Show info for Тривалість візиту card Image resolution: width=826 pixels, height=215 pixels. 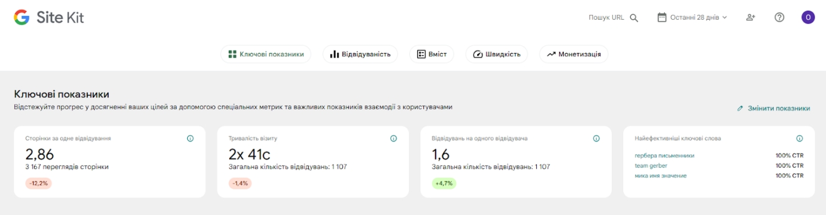393,139
